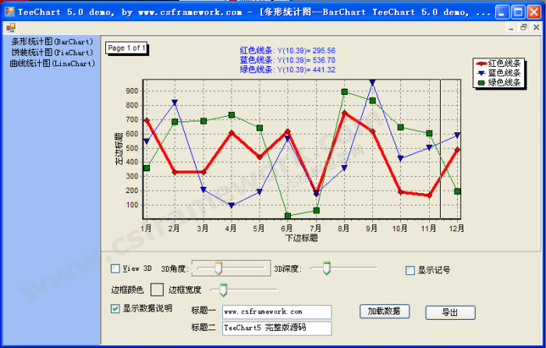Enable the View 3D checkbox
The width and height of the screenshot is (546, 348).
115,269
